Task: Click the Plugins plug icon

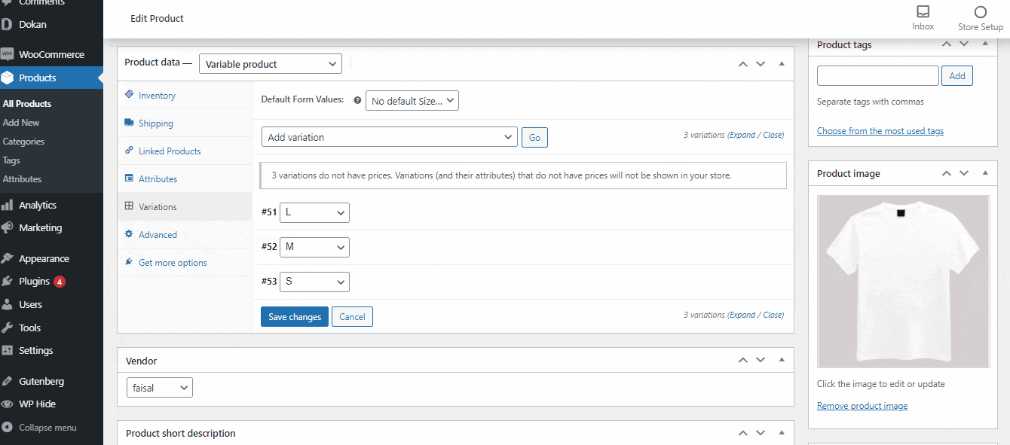Action: point(7,281)
